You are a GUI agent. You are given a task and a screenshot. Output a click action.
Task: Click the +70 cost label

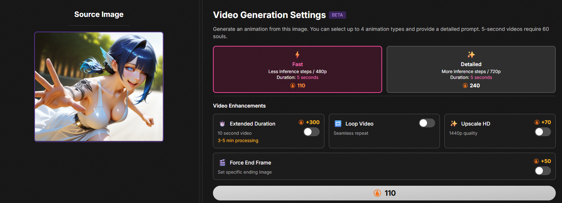546,122
